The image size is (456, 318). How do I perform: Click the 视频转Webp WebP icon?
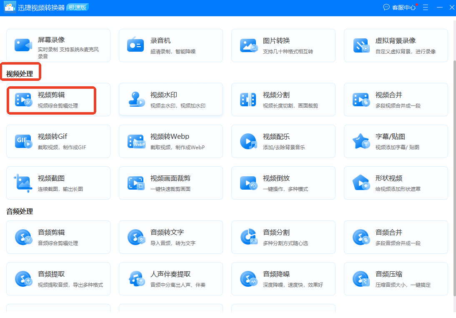click(136, 141)
